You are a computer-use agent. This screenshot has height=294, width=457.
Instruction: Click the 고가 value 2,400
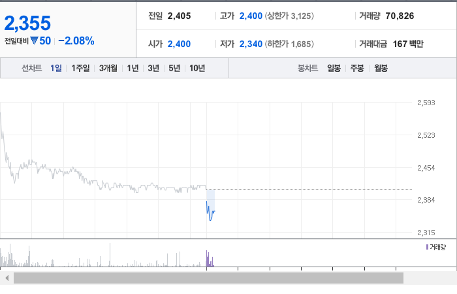pyautogui.click(x=251, y=16)
